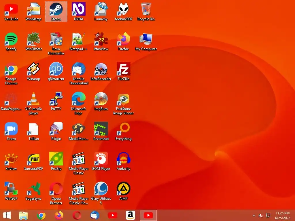Viewport: 295px width, 221px height.
Task: Open the Windows Start menu
Action: (7, 215)
